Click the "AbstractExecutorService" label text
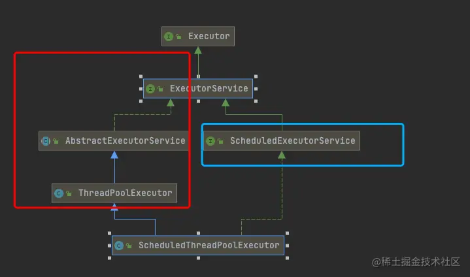This screenshot has width=470, height=277. [126, 140]
